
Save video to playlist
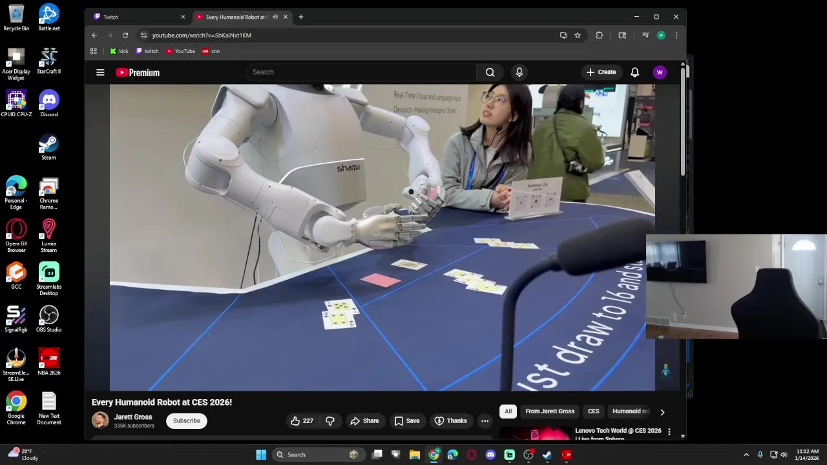click(x=407, y=421)
